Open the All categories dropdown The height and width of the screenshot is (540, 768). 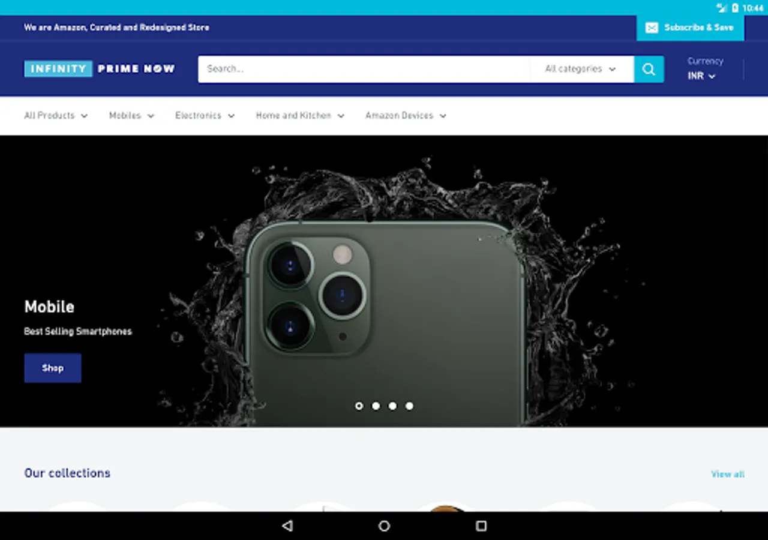pyautogui.click(x=581, y=69)
